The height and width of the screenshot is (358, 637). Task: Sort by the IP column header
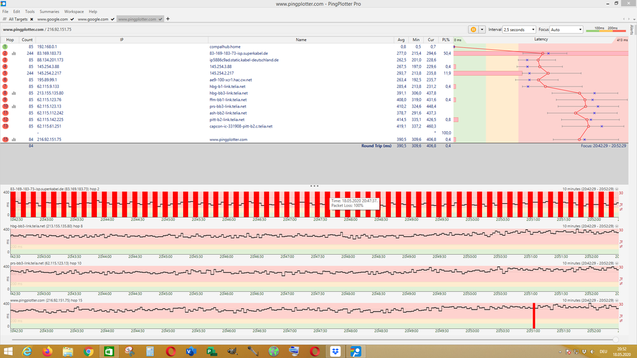pos(121,39)
